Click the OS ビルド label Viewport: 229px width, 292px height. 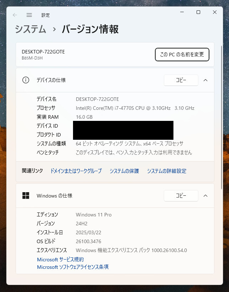pyautogui.click(x=46, y=241)
